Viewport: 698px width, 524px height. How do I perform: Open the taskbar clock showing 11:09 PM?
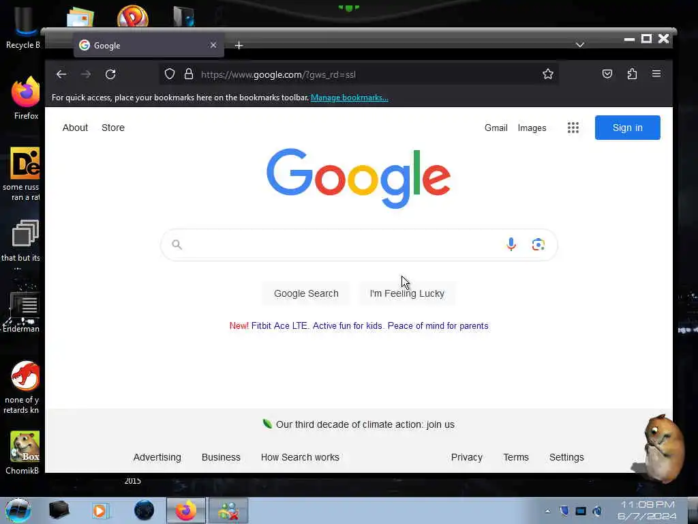click(648, 510)
